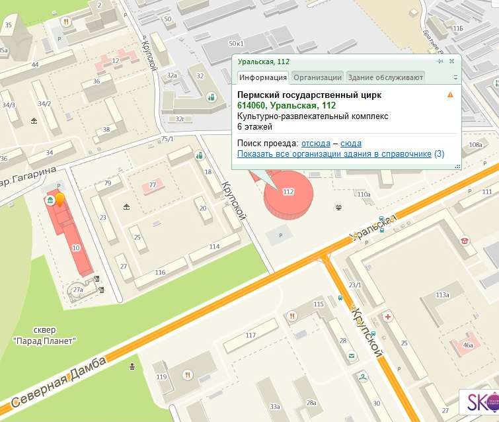Click the grocery bottle icon on building 32
The image size is (499, 422).
click(211, 97)
